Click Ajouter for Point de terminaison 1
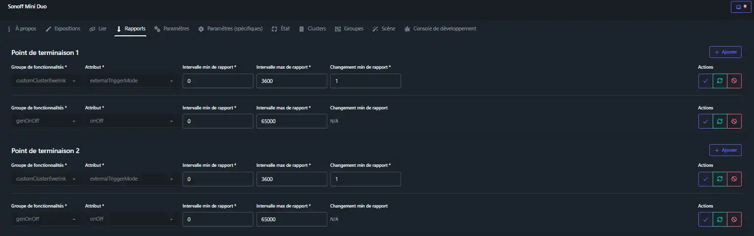The height and width of the screenshot is (236, 754). point(725,52)
